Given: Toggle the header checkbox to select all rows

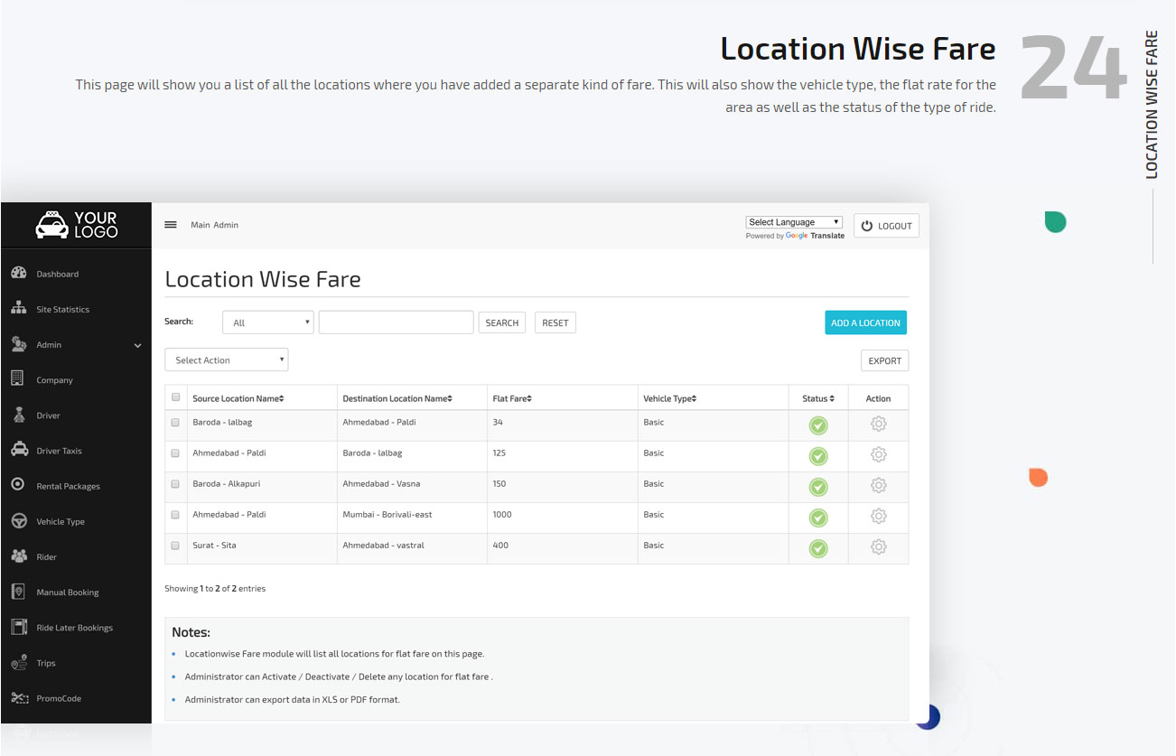Looking at the screenshot, I should click(x=175, y=397).
